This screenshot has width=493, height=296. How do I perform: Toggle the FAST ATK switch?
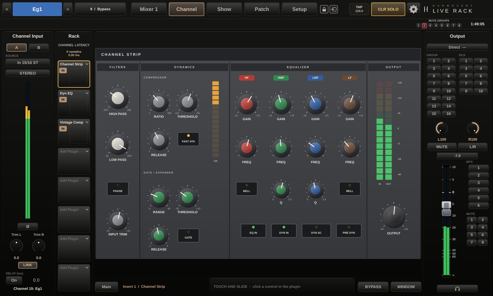coord(188,139)
